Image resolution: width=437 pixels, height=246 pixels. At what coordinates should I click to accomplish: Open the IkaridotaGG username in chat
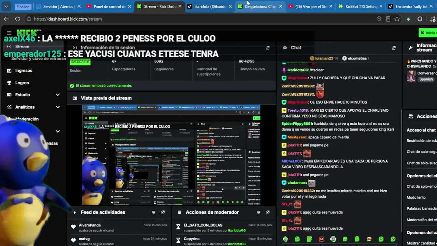coord(298,70)
